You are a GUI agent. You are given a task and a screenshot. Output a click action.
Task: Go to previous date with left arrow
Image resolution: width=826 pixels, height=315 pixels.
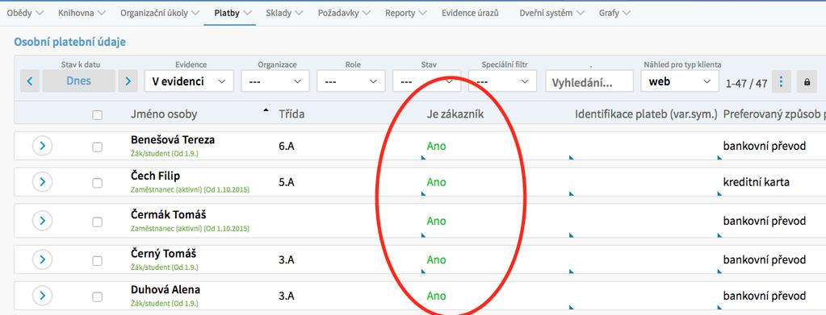coord(30,81)
